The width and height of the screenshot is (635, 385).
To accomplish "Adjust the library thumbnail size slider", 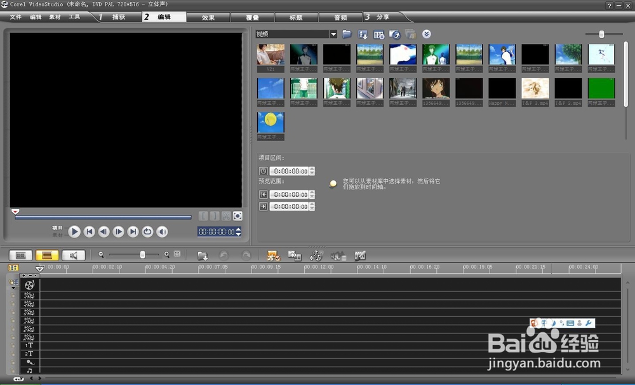I will click(601, 34).
